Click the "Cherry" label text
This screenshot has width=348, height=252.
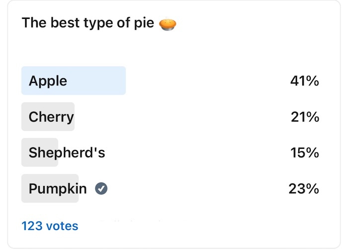(51, 117)
